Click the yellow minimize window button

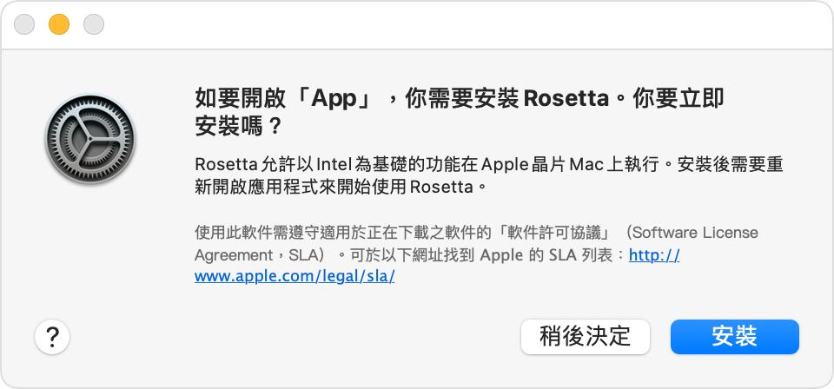[x=59, y=24]
